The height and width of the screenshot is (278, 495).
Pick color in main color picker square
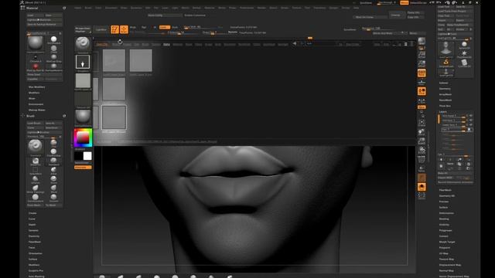click(x=83, y=137)
